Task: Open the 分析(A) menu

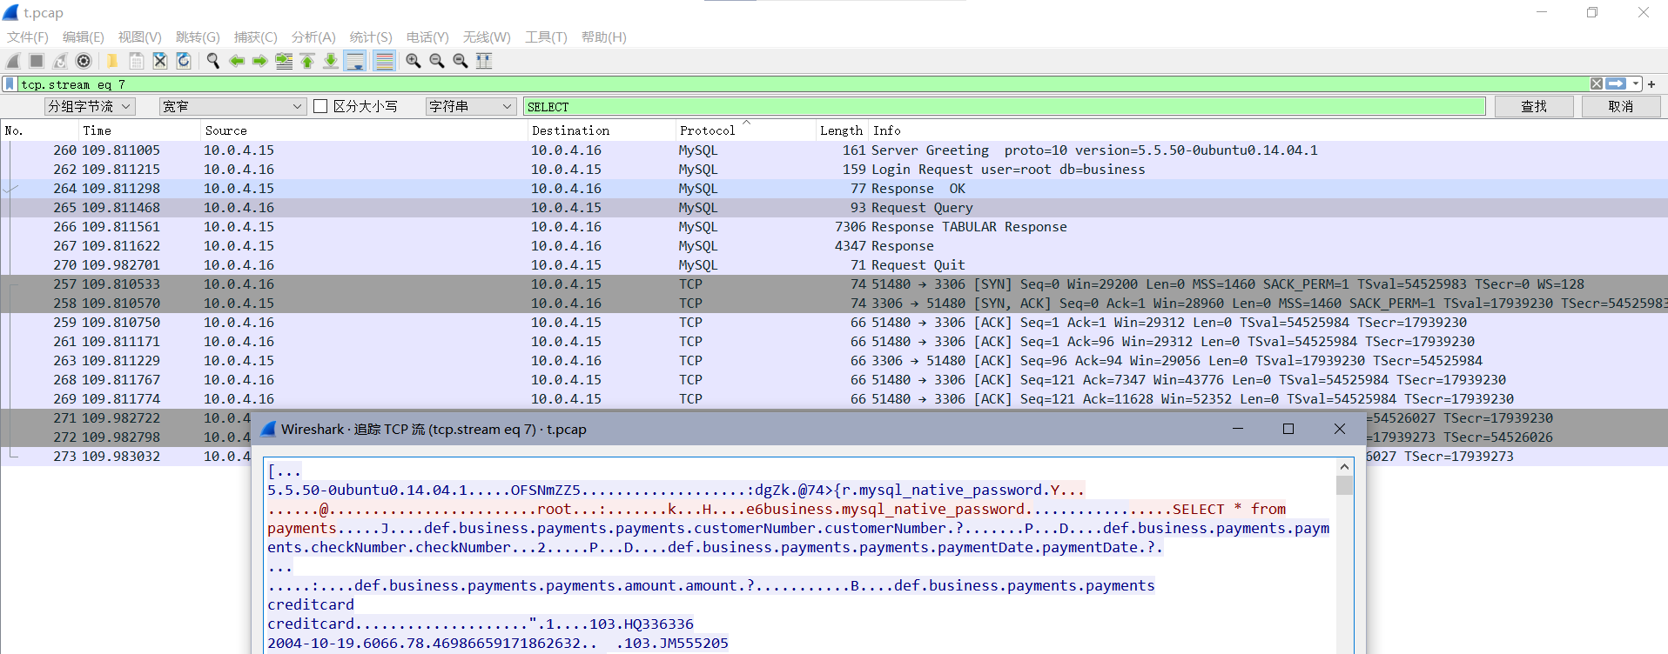Action: coord(313,37)
